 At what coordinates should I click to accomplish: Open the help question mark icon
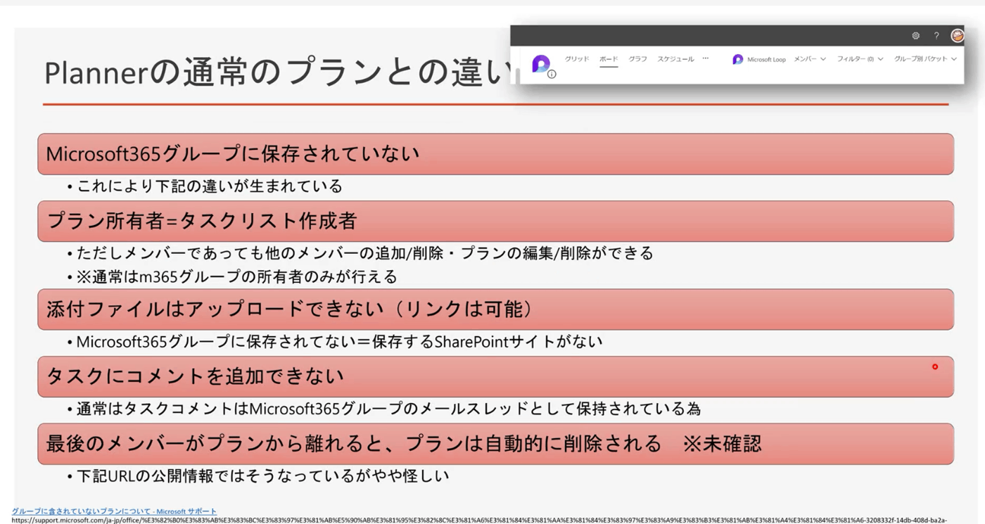tap(936, 35)
